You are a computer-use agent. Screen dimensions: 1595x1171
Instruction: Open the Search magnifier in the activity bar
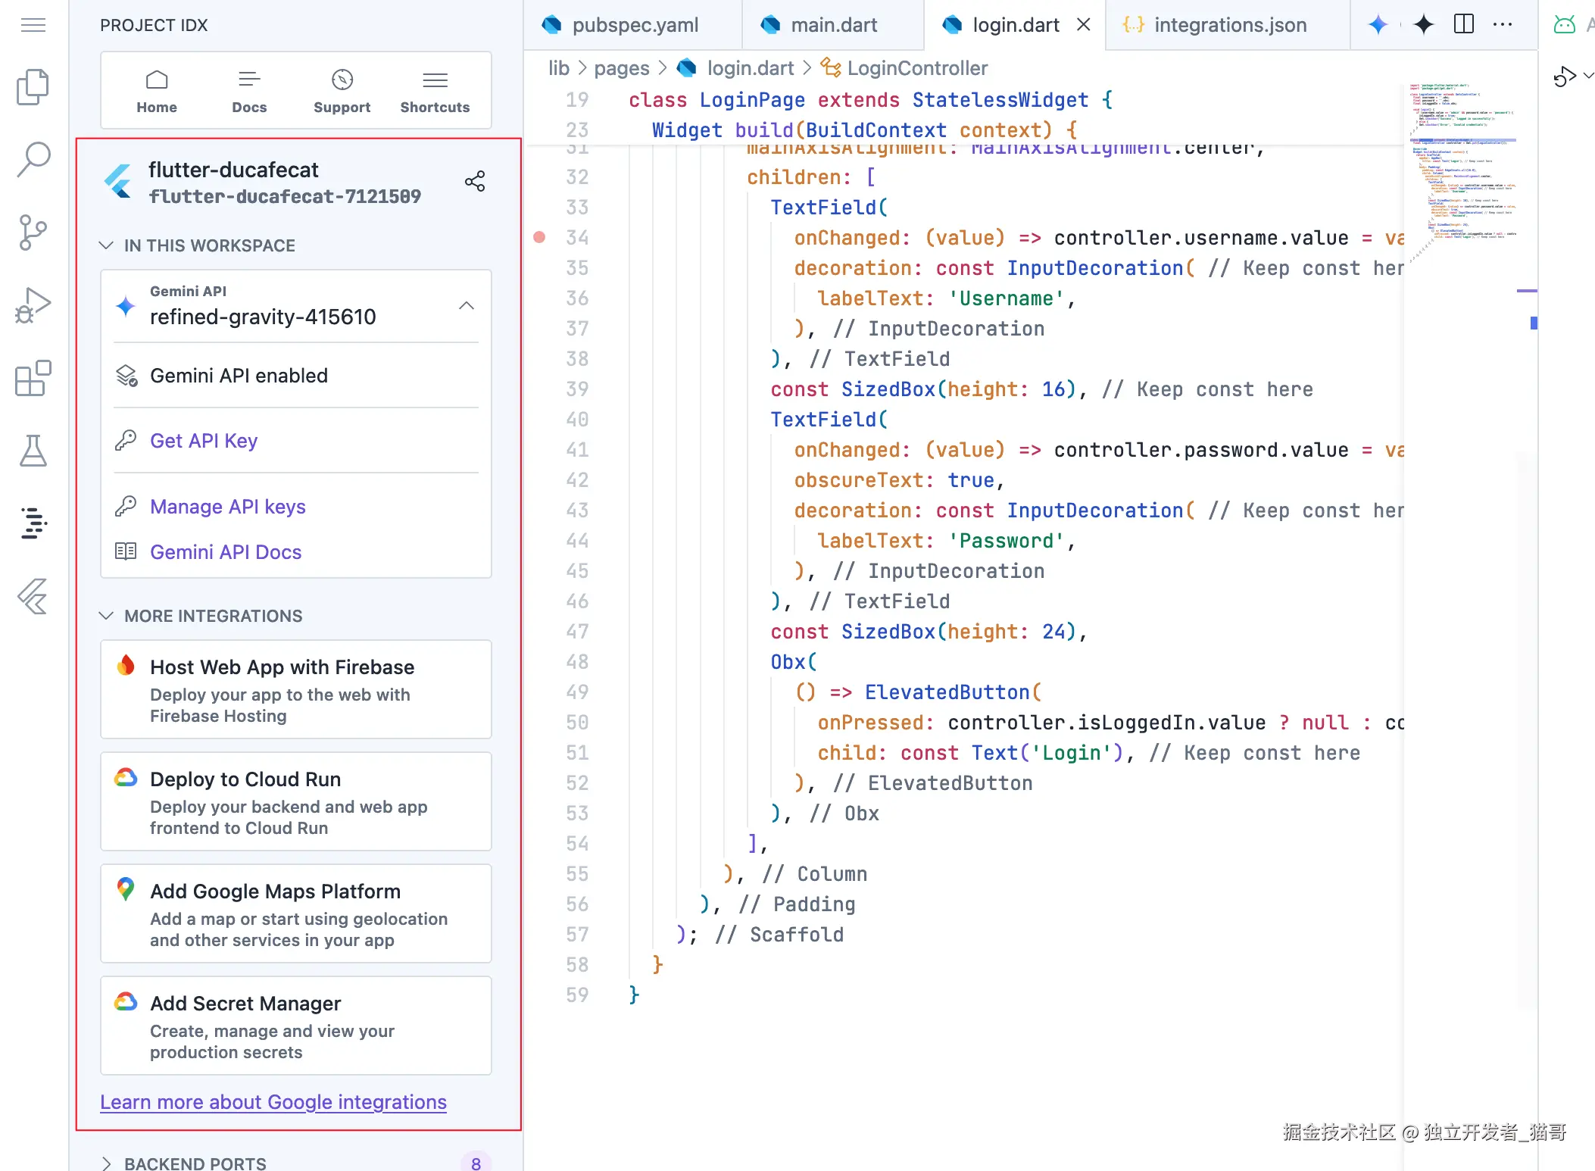(x=33, y=159)
